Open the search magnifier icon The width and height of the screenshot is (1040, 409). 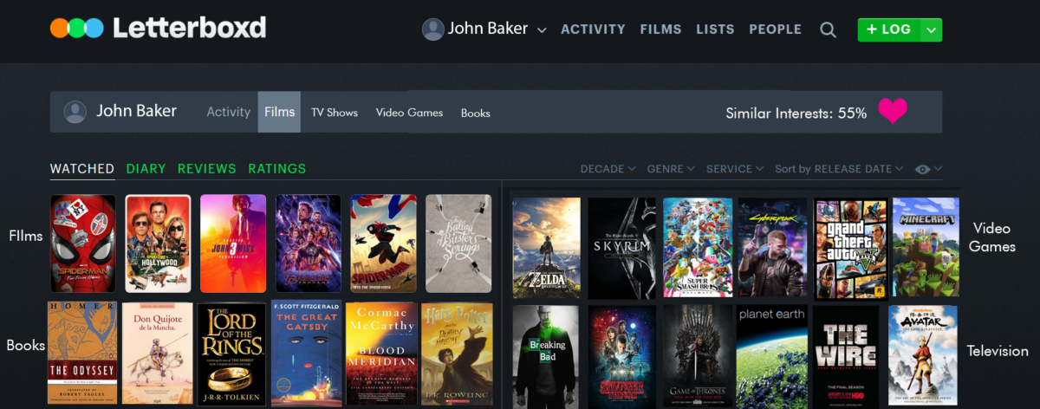click(828, 29)
